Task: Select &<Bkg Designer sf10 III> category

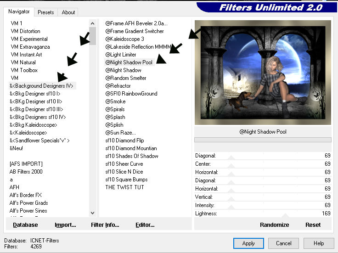Action: click(36, 109)
